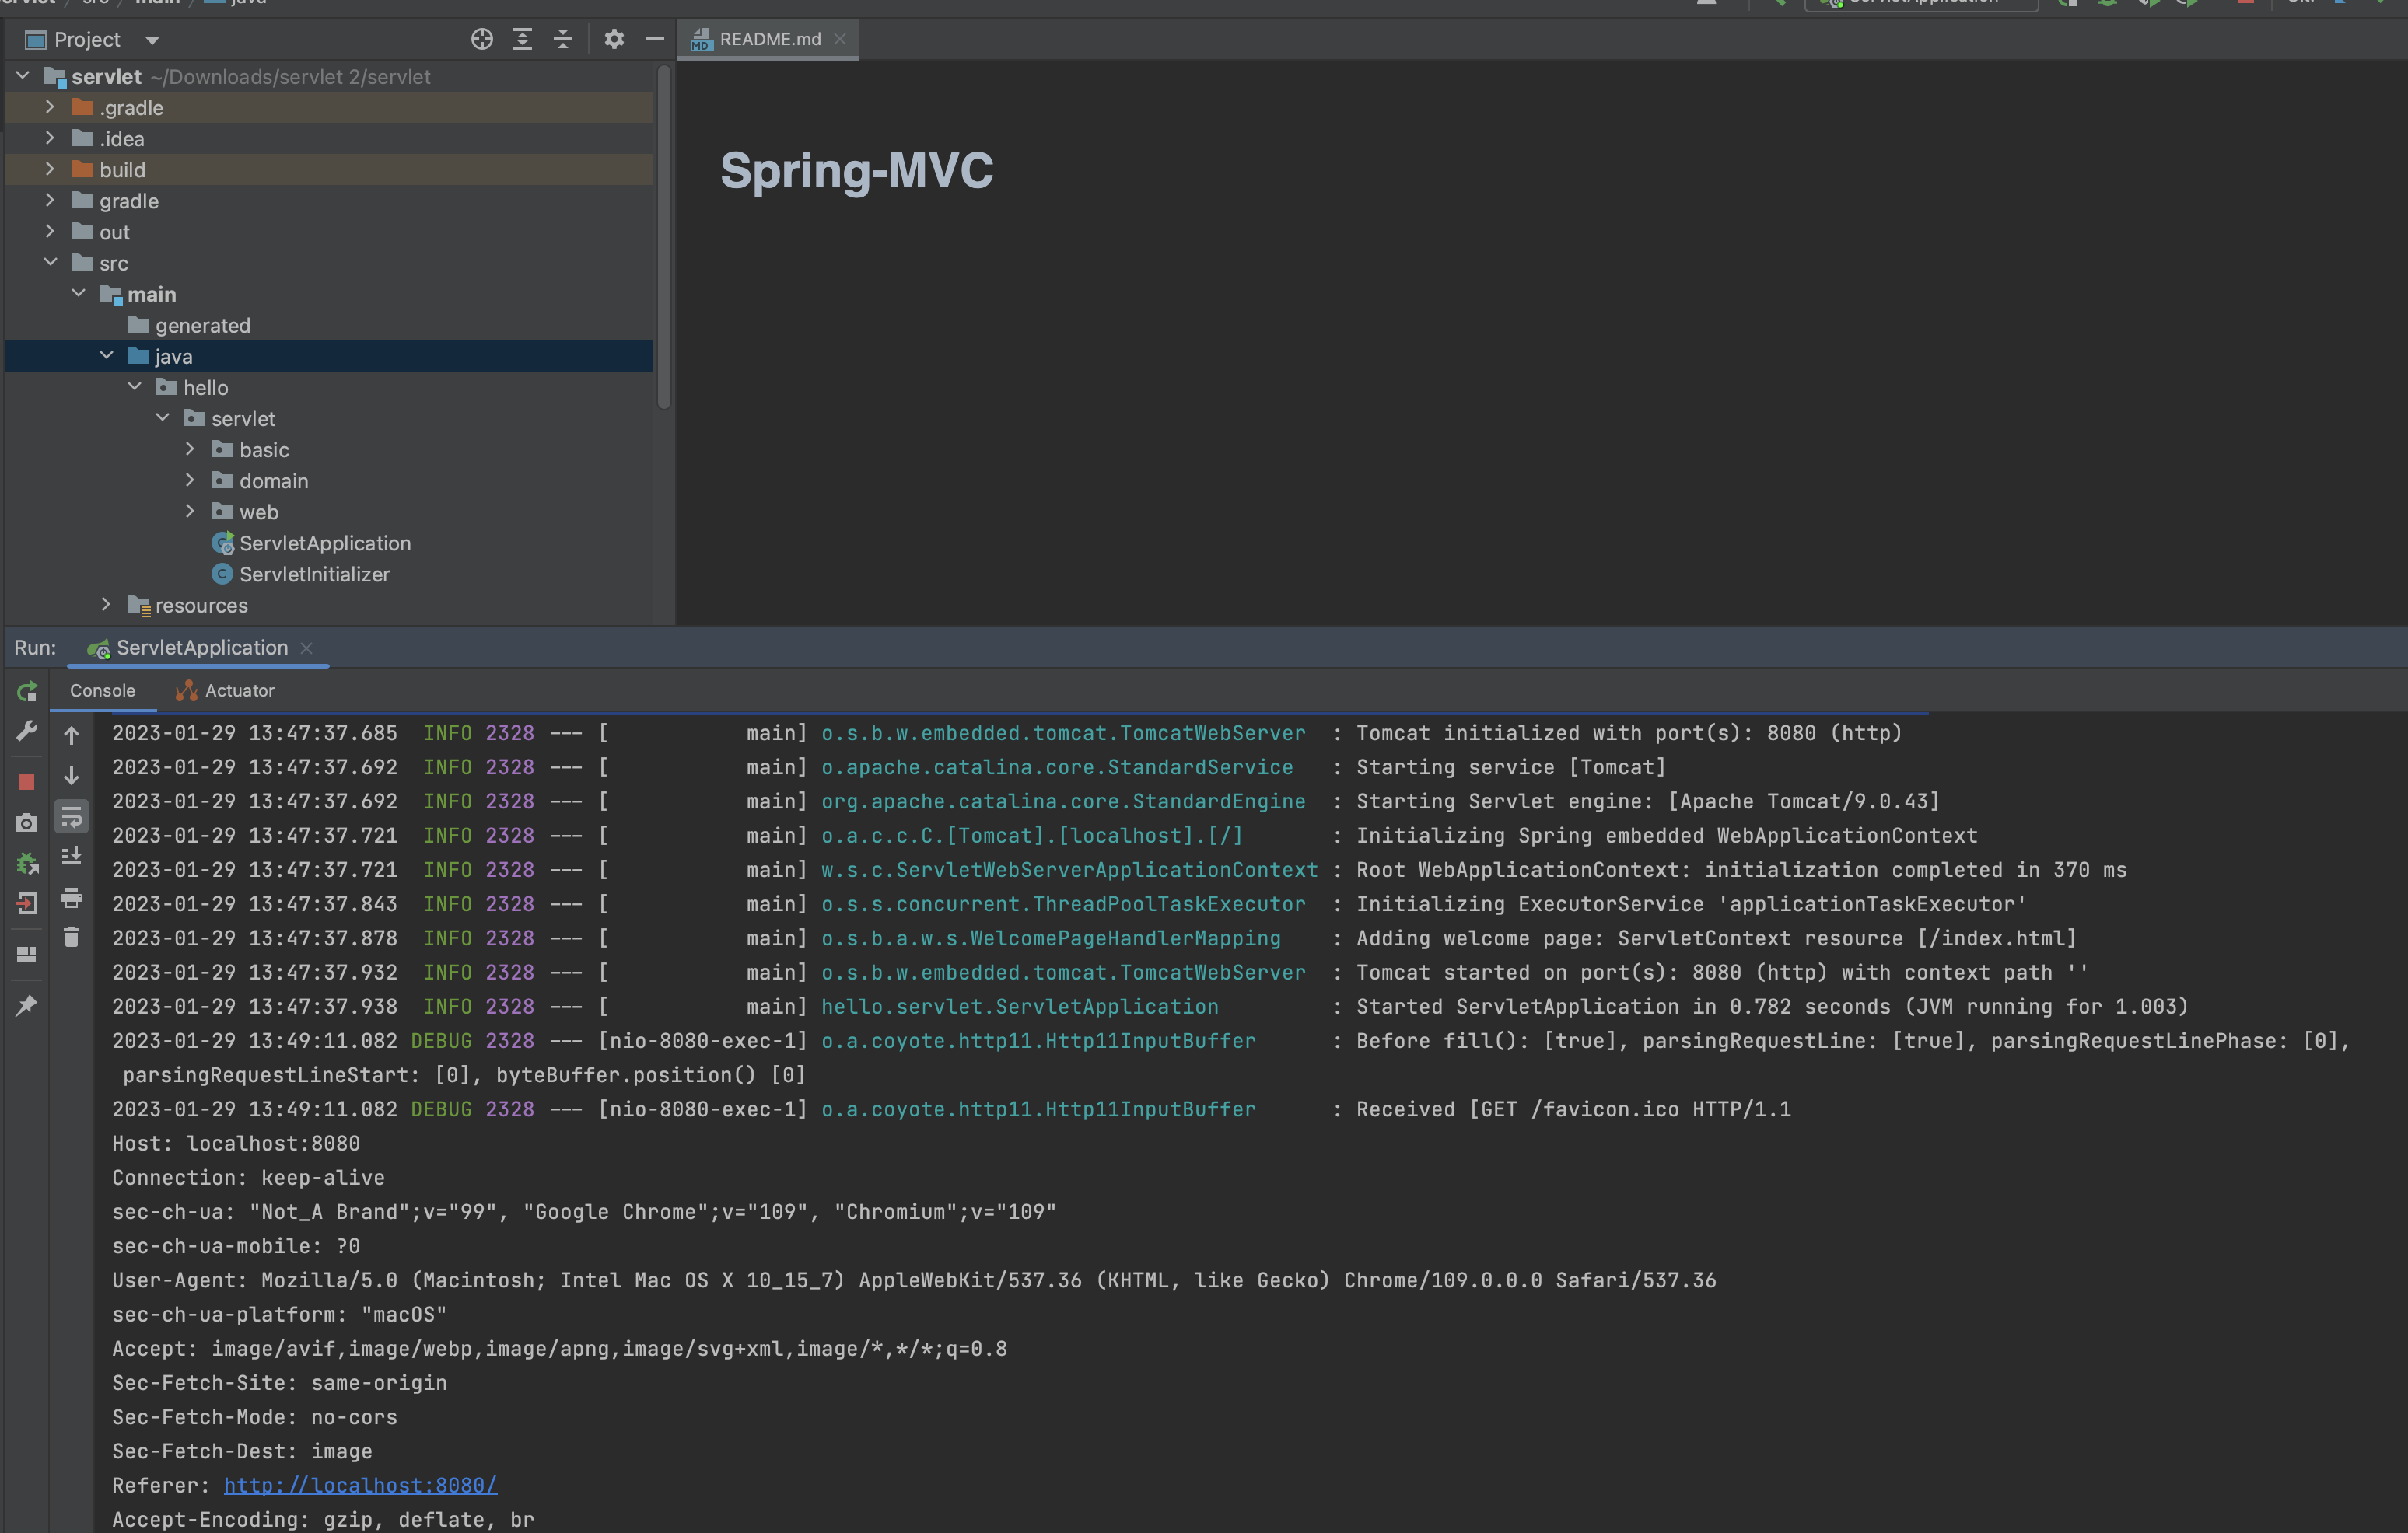Collapse the src folder
The width and height of the screenshot is (2408, 1533).
(50, 262)
